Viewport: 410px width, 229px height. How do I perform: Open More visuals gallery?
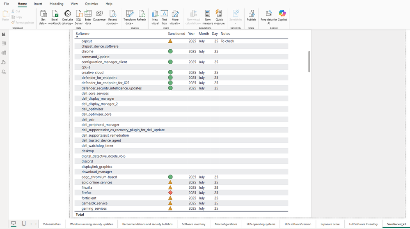pos(175,17)
